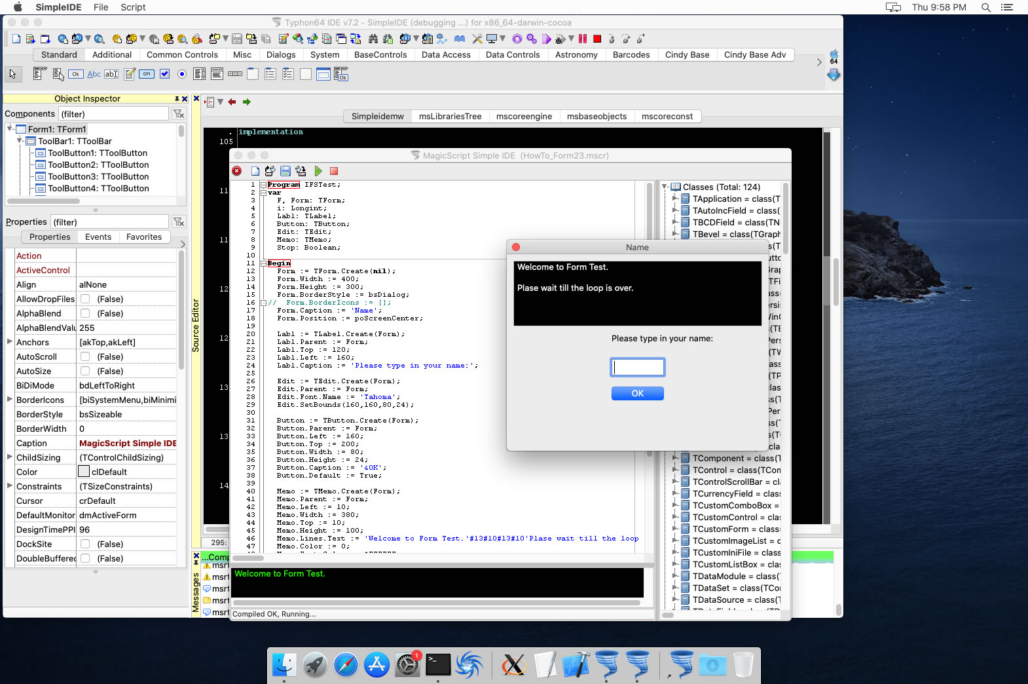Click the red stop-debug icon in main IDE toolbar
1028x684 pixels.
pyautogui.click(x=597, y=39)
